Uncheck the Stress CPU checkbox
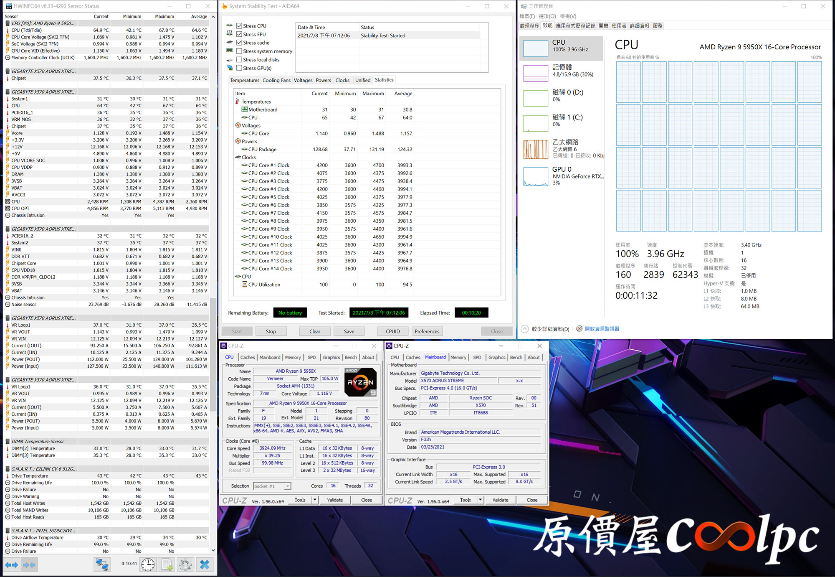 click(x=239, y=26)
